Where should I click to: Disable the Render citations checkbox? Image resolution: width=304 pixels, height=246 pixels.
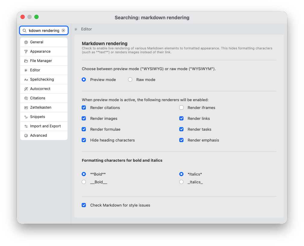pos(84,107)
